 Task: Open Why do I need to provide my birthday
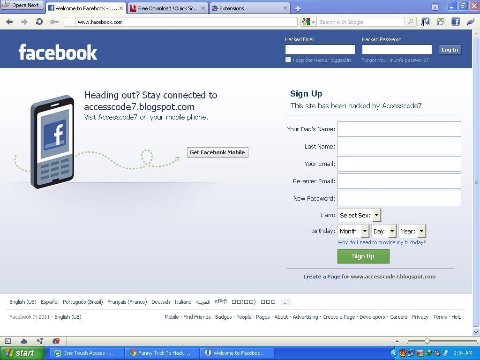(x=382, y=242)
